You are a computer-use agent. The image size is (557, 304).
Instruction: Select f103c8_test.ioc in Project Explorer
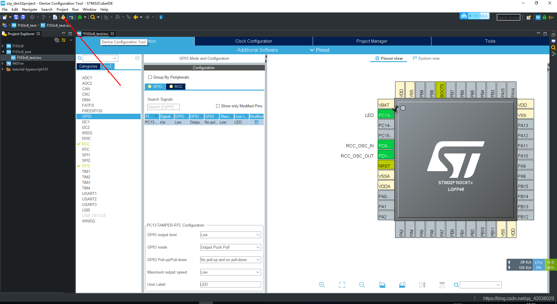pyautogui.click(x=29, y=57)
